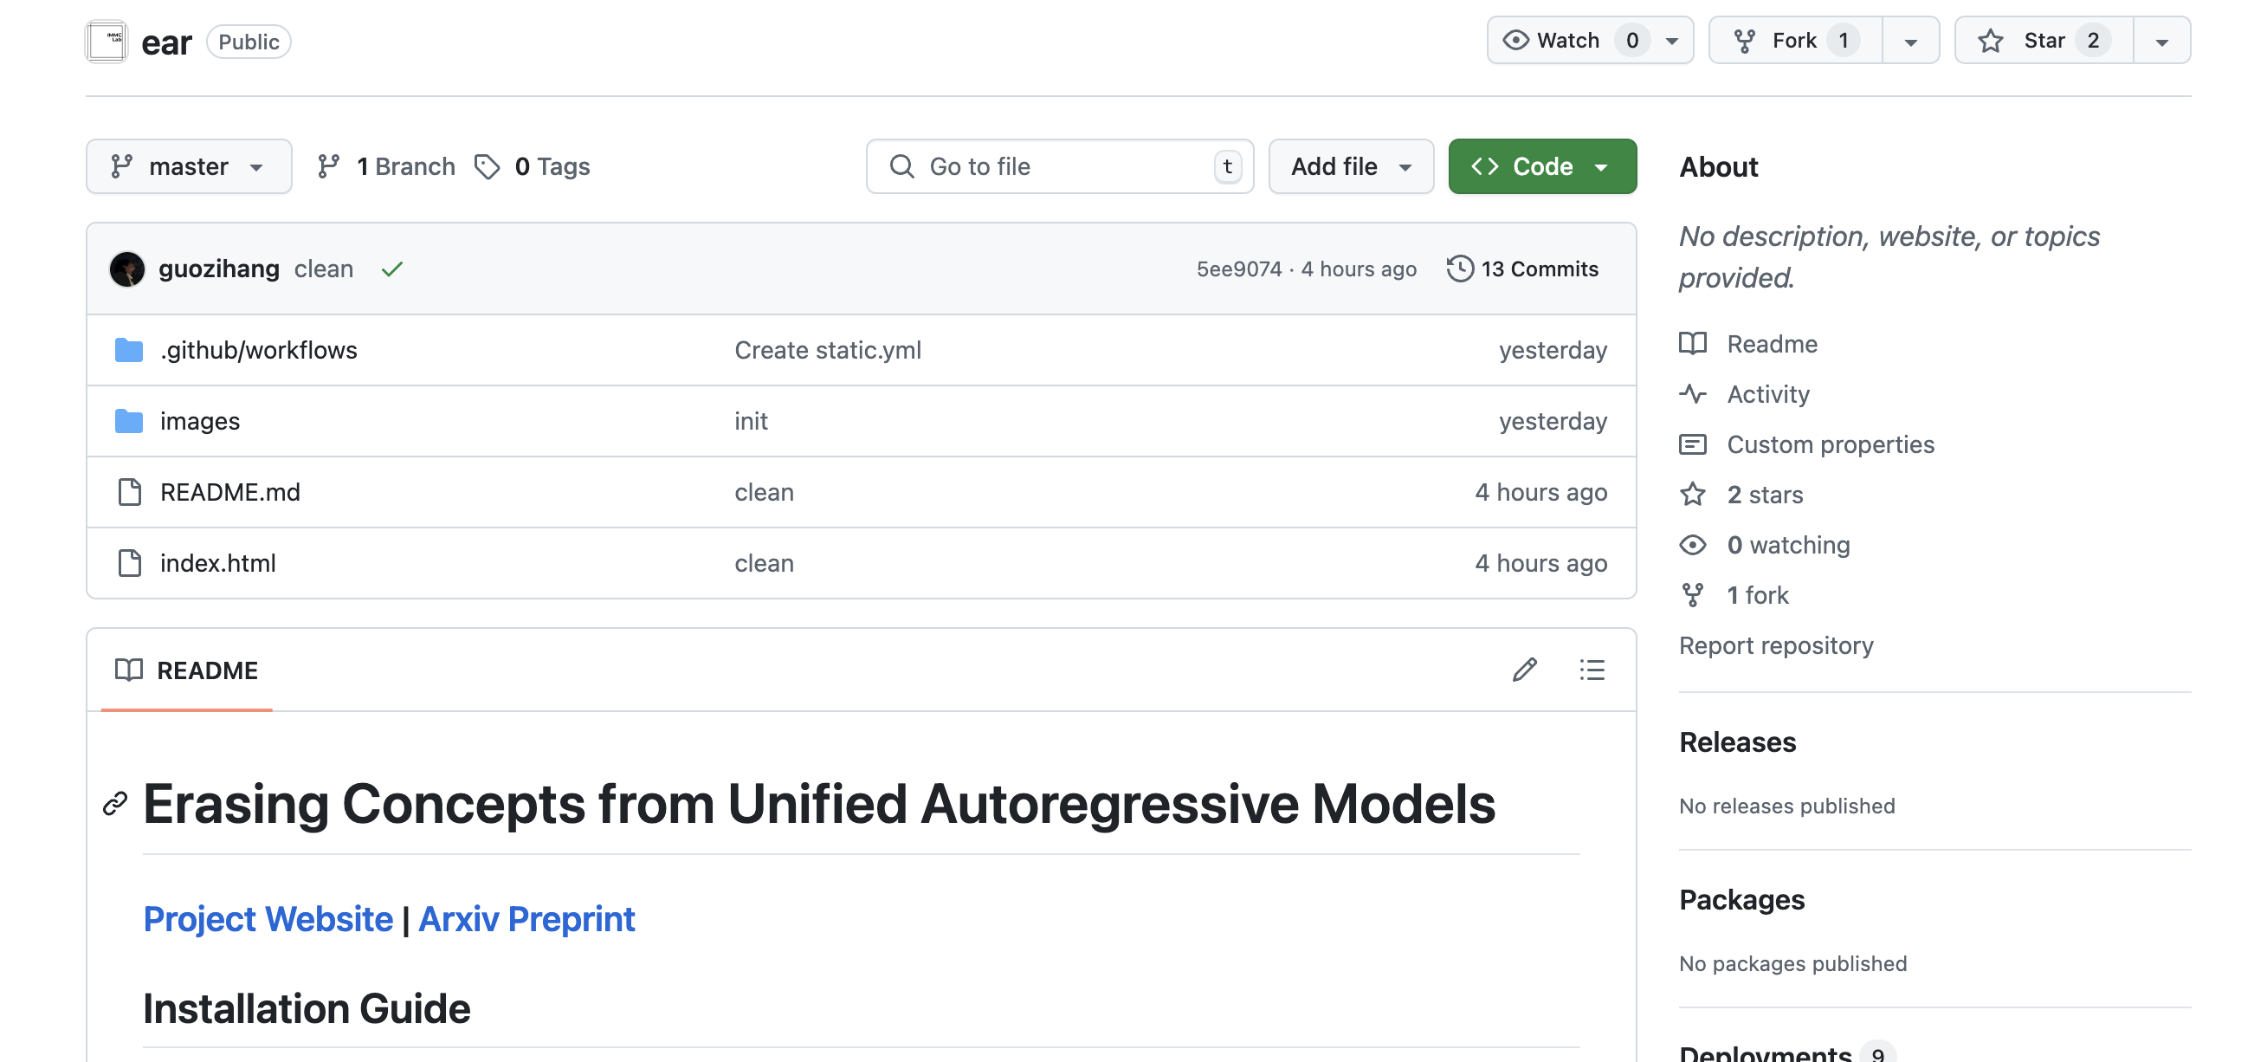2267x1062 pixels.
Task: Open the 0 Tags link
Action: (x=533, y=166)
